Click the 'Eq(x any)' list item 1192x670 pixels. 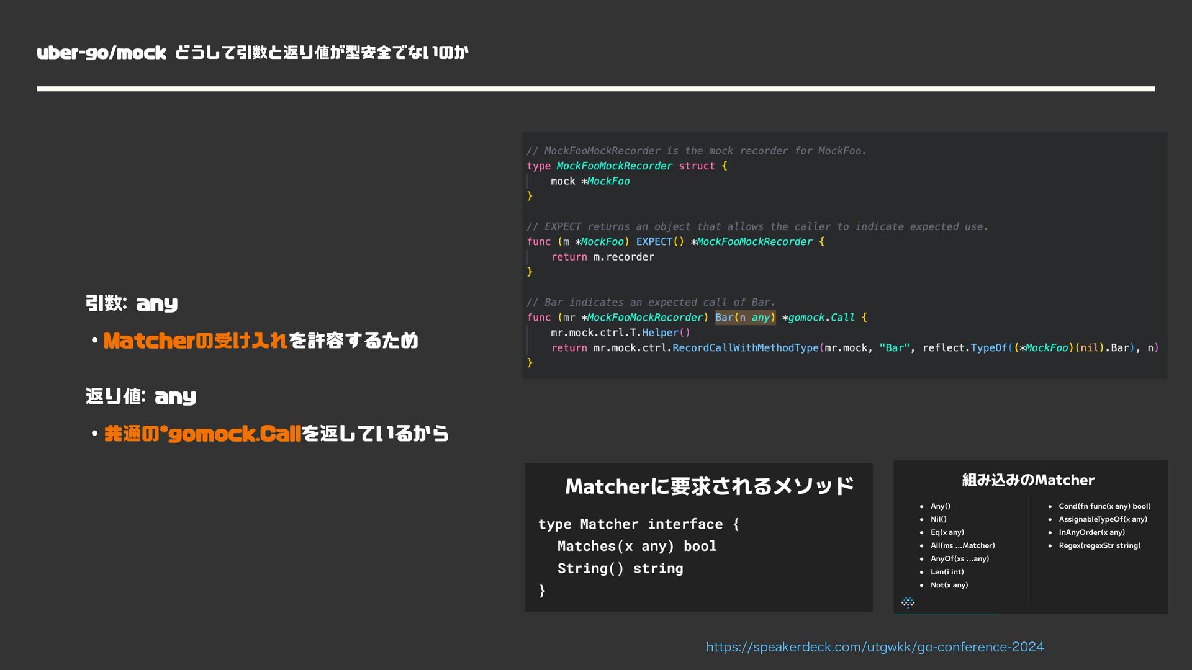[947, 532]
